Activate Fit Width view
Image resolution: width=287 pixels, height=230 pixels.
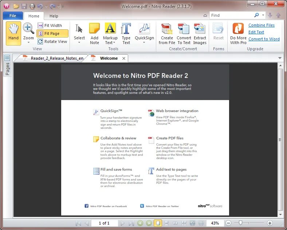(x=50, y=25)
